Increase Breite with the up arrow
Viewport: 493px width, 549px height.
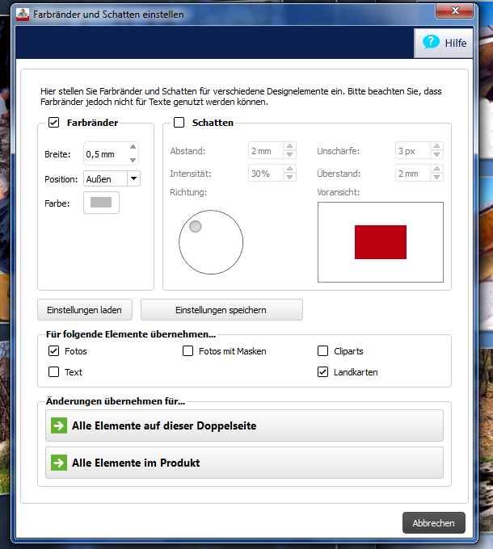coord(133,149)
